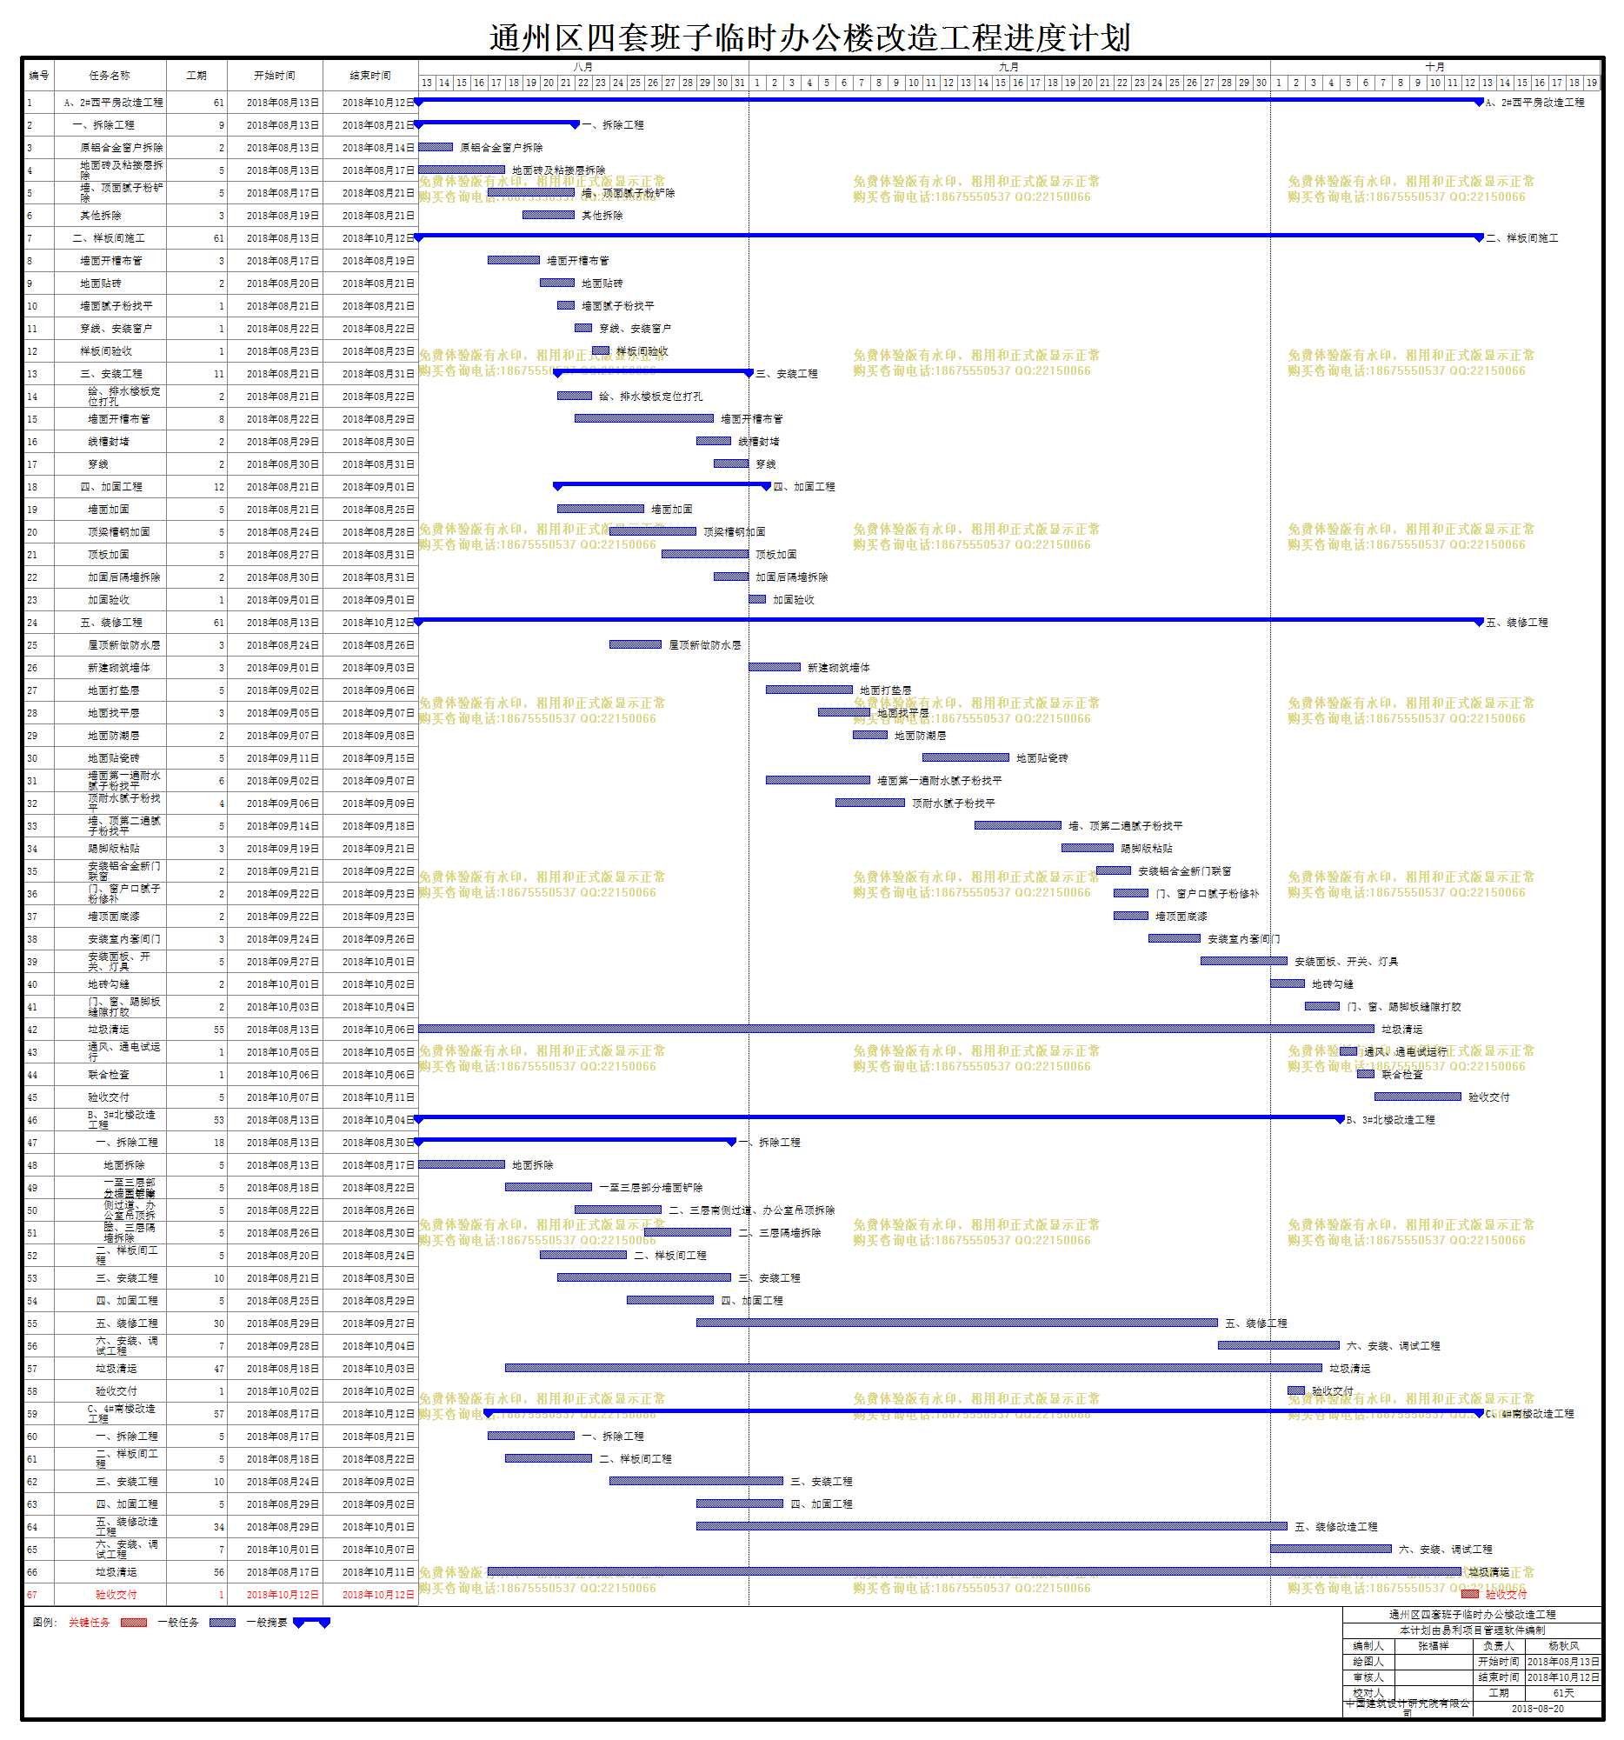Image resolution: width=1624 pixels, height=1740 pixels.
Task: Click the long row 42 垃圾清运 Gantt bar
Action: coord(896,1029)
